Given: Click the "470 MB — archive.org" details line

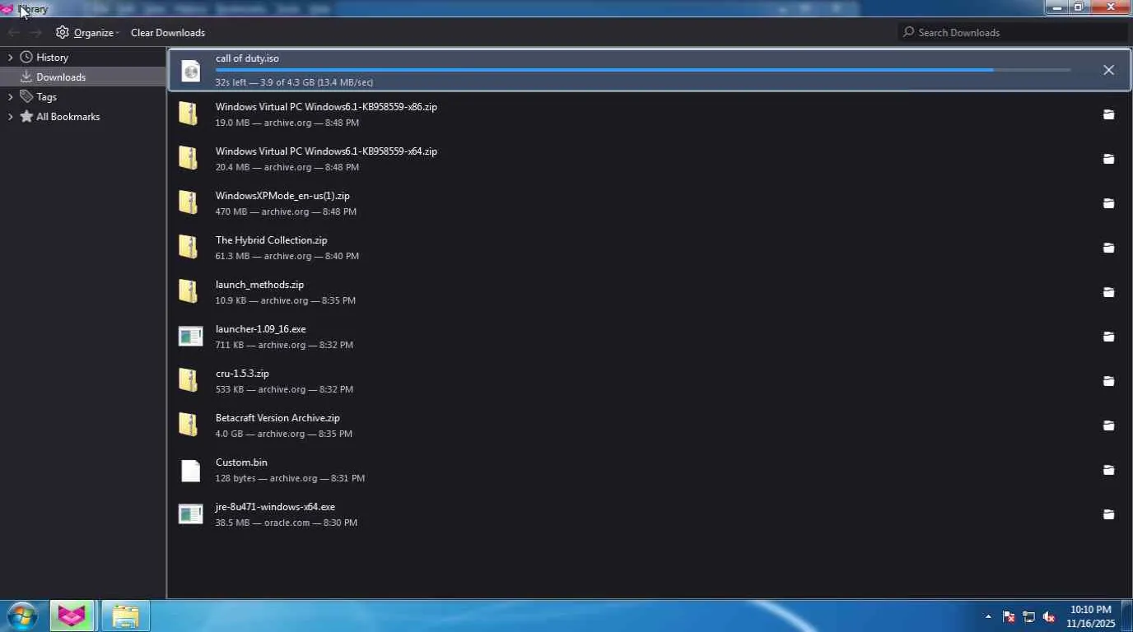Looking at the screenshot, I should [x=286, y=211].
